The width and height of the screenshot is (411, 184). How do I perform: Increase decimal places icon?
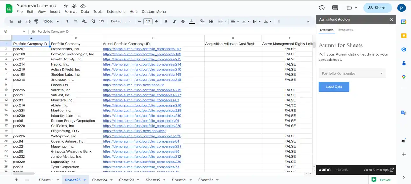tap(93, 22)
